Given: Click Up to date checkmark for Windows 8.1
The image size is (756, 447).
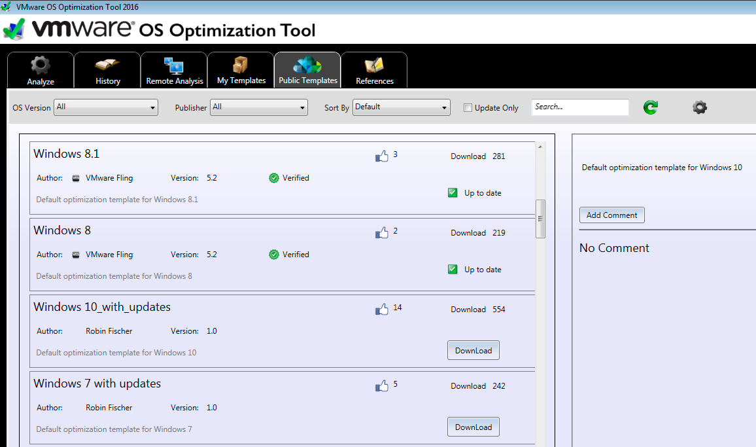Looking at the screenshot, I should click(x=453, y=193).
